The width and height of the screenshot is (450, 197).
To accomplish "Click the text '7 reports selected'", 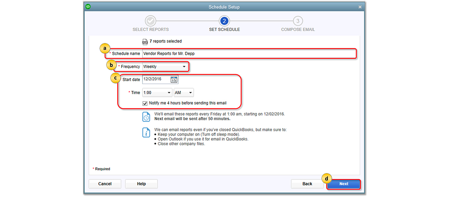I will 165,41.
